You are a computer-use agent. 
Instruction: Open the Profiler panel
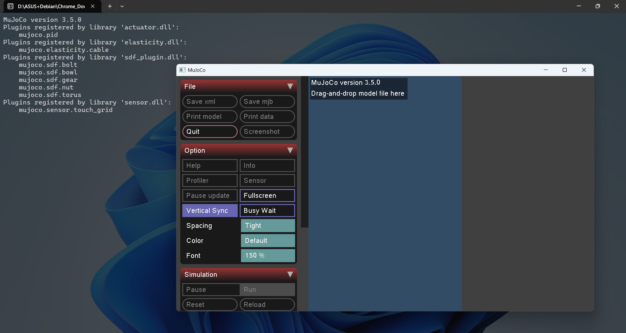(210, 180)
